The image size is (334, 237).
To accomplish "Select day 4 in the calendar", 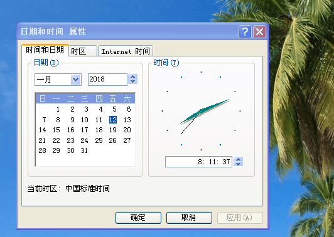I will (100, 109).
